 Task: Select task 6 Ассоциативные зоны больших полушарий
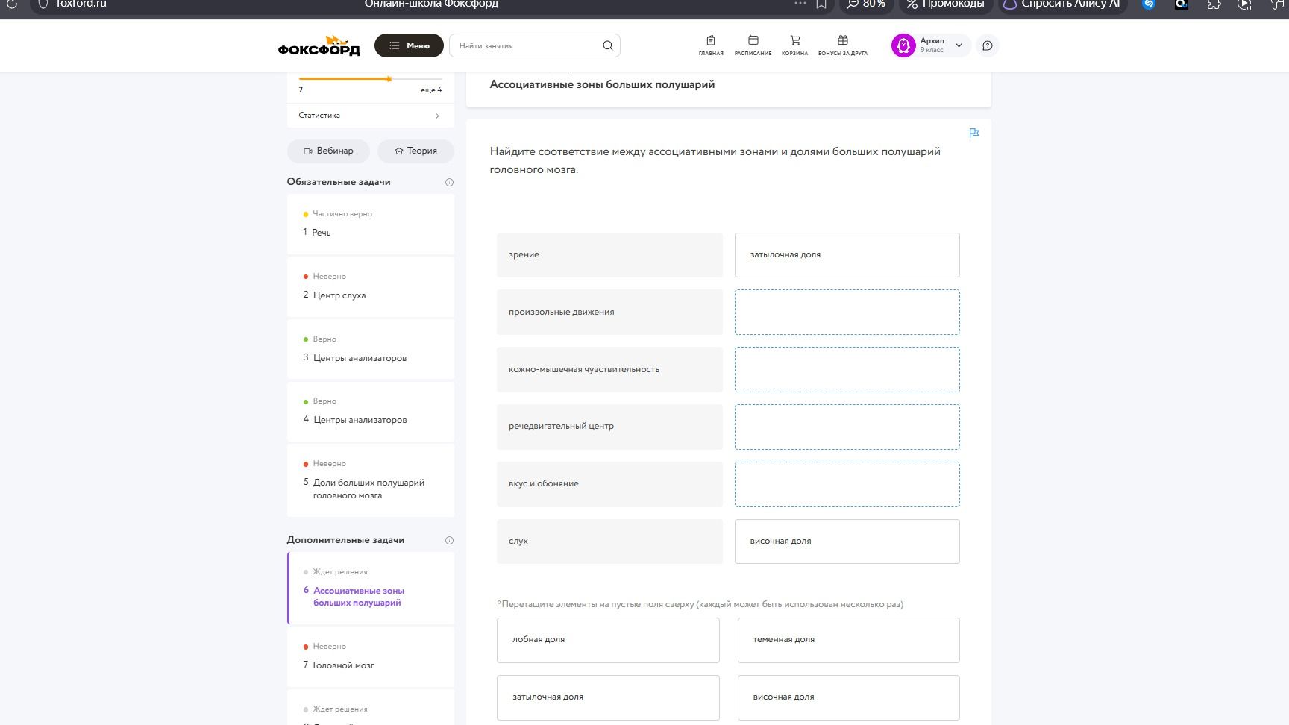[370, 588]
